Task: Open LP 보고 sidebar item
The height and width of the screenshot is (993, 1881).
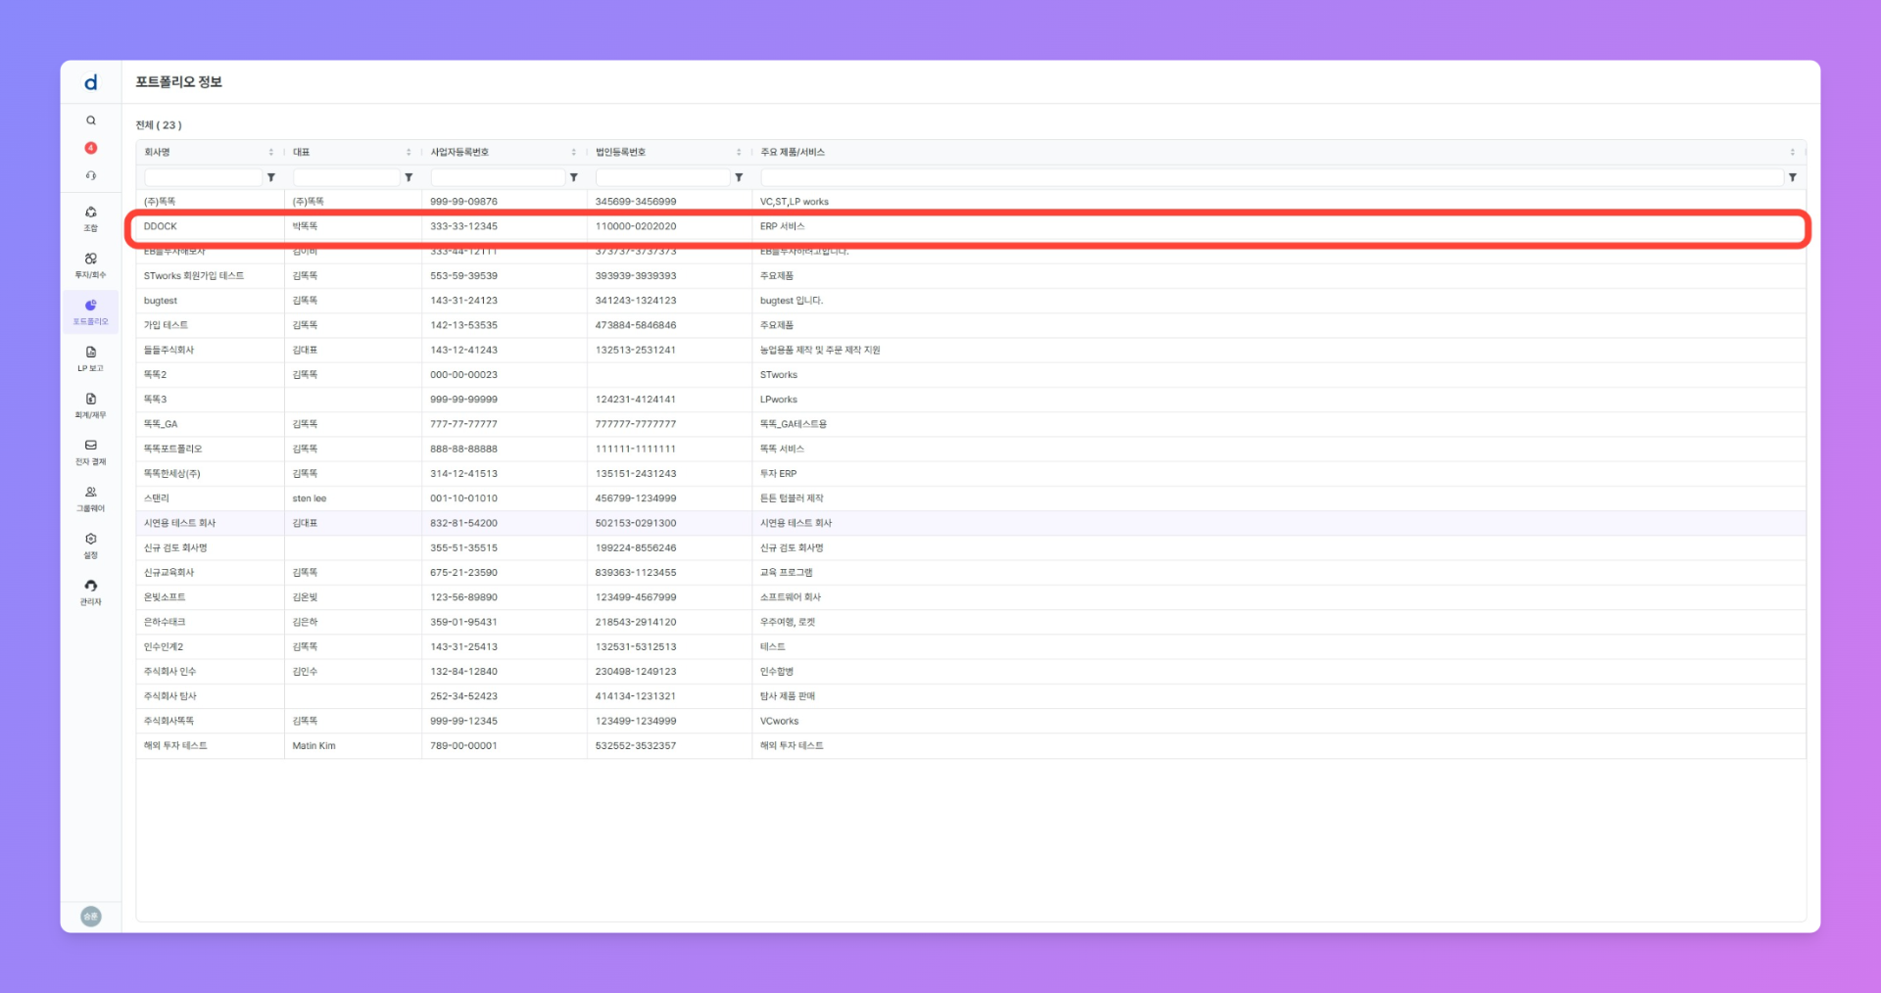Action: pyautogui.click(x=91, y=358)
